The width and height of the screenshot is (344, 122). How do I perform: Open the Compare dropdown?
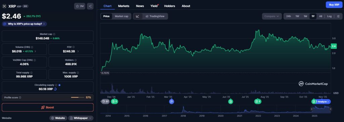271,16
